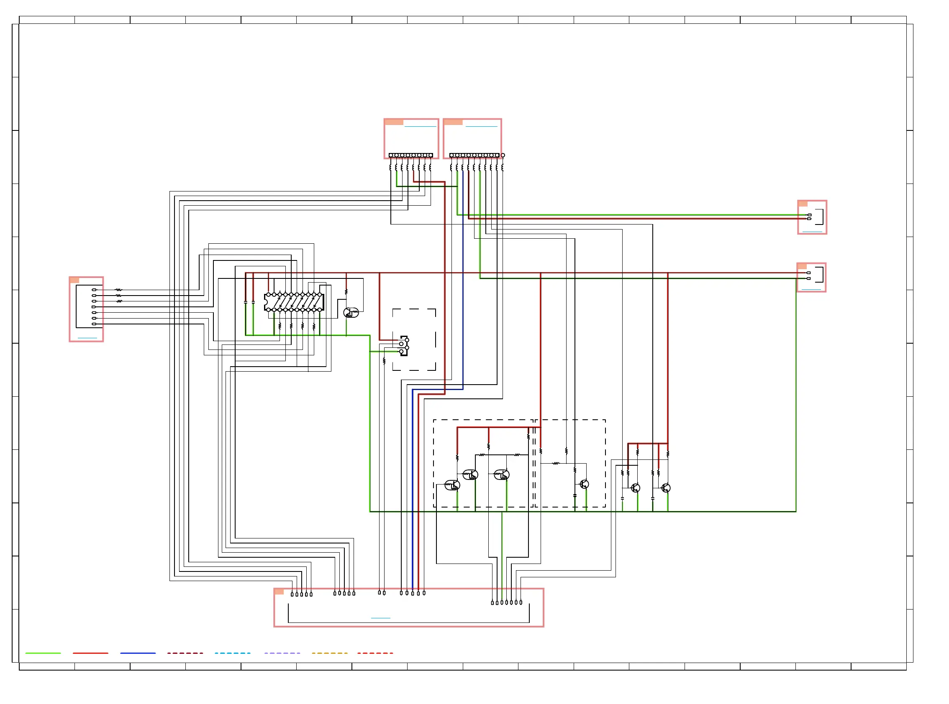The height and width of the screenshot is (704, 949).
Task: Open the blue link in the upper-right connector box
Action: click(813, 232)
